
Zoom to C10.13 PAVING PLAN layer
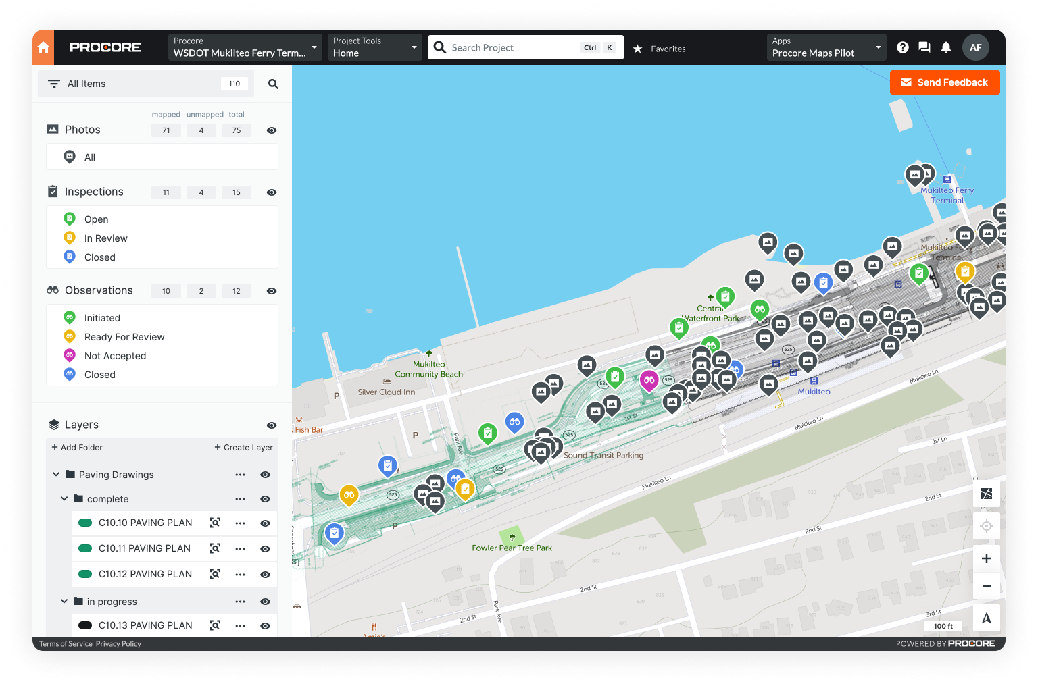(215, 625)
